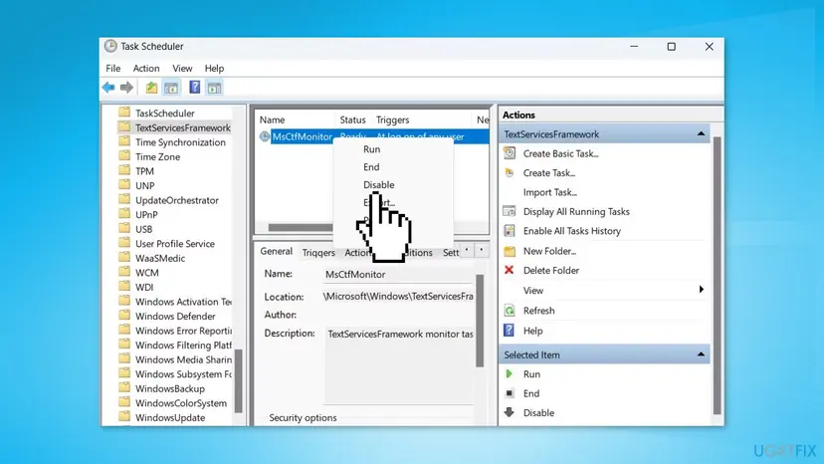Screen dimensions: 824x464
Task: Expand the View submenu arrow
Action: tap(701, 290)
